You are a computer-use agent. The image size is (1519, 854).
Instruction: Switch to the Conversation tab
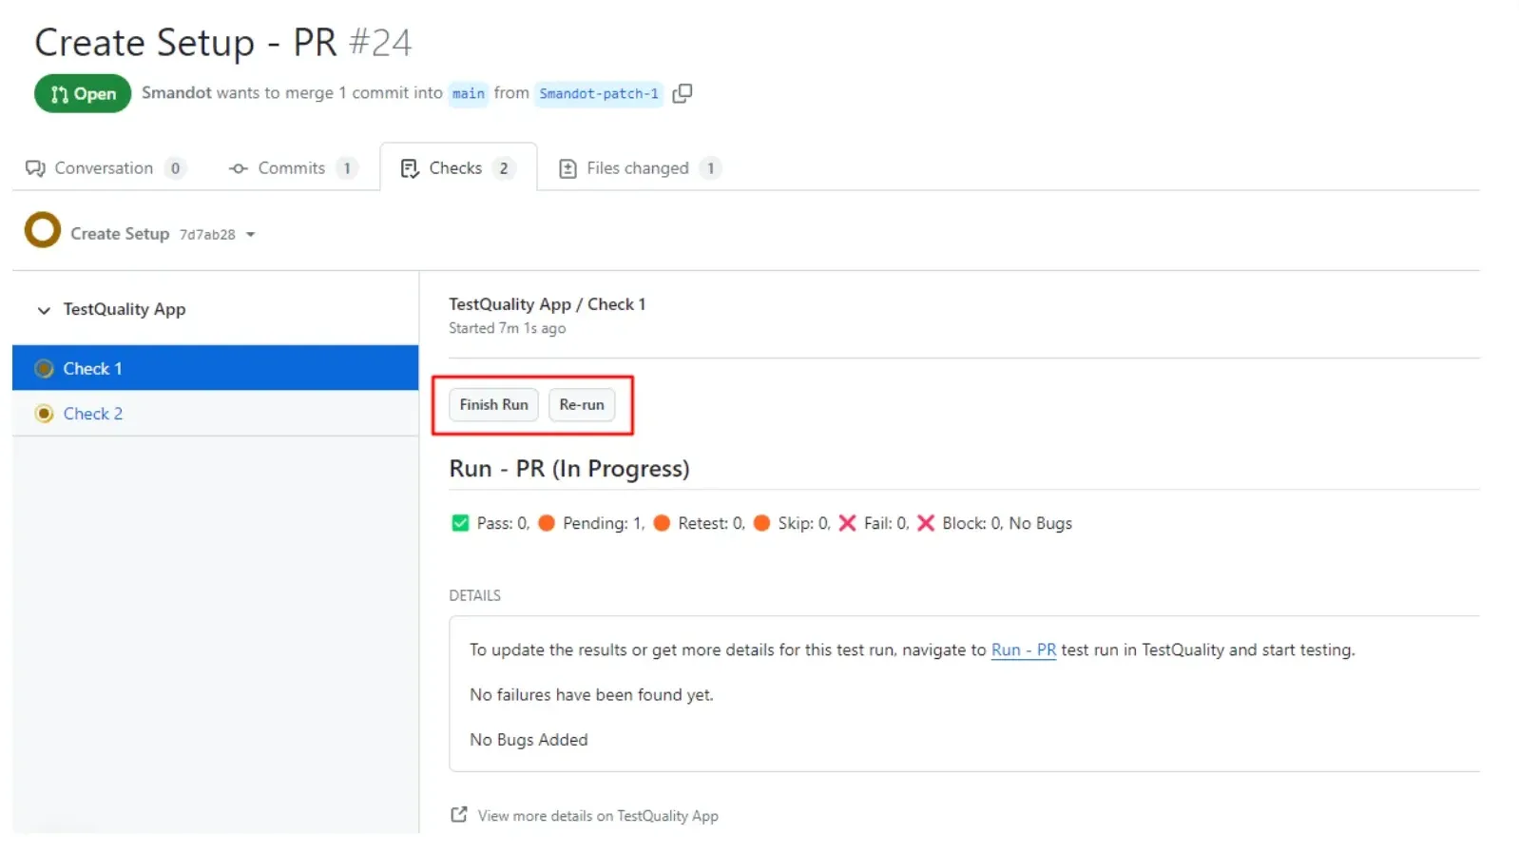[x=105, y=167]
